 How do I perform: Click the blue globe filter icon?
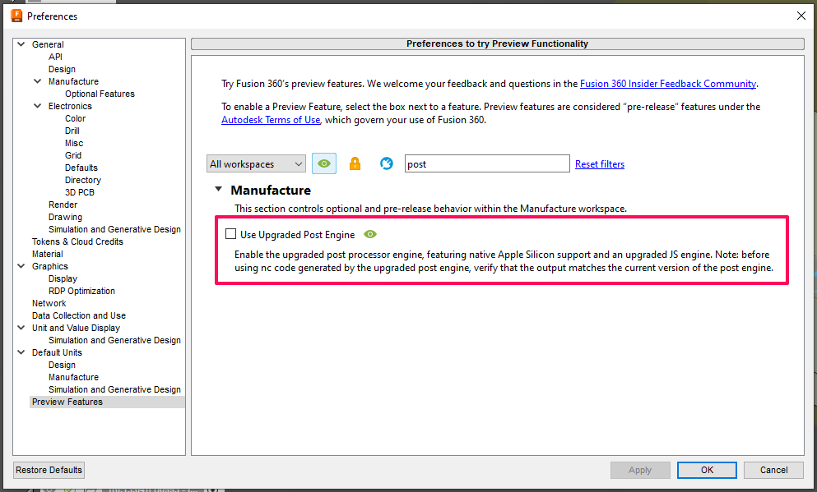[386, 163]
